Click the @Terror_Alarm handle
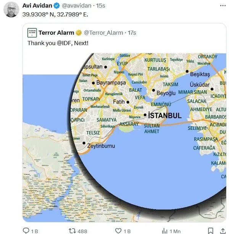This screenshot has width=229, height=234. click(x=102, y=33)
